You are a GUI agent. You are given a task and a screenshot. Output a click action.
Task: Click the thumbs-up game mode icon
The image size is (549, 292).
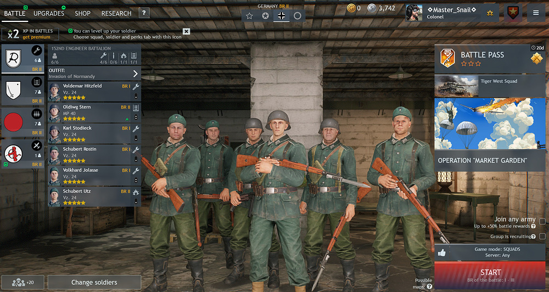tap(442, 252)
